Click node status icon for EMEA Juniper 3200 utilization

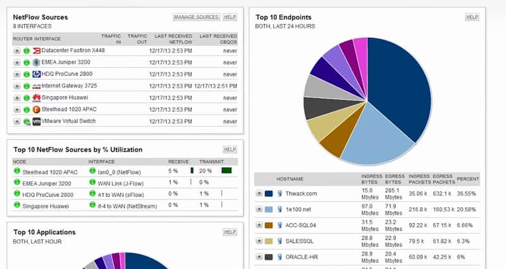[17, 182]
